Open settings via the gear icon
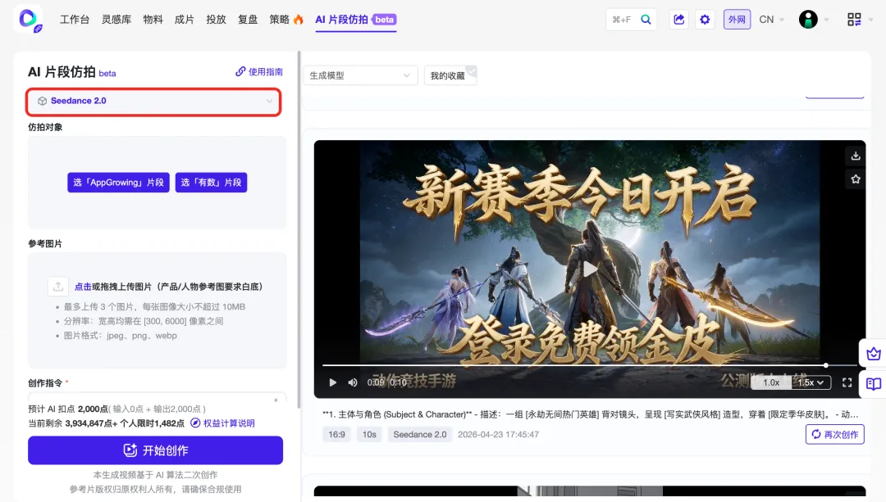 click(705, 20)
